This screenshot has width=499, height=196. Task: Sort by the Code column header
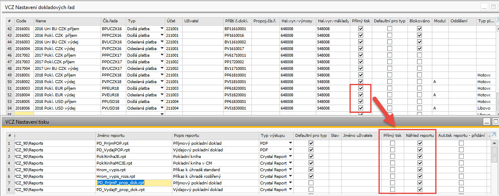pos(24,20)
